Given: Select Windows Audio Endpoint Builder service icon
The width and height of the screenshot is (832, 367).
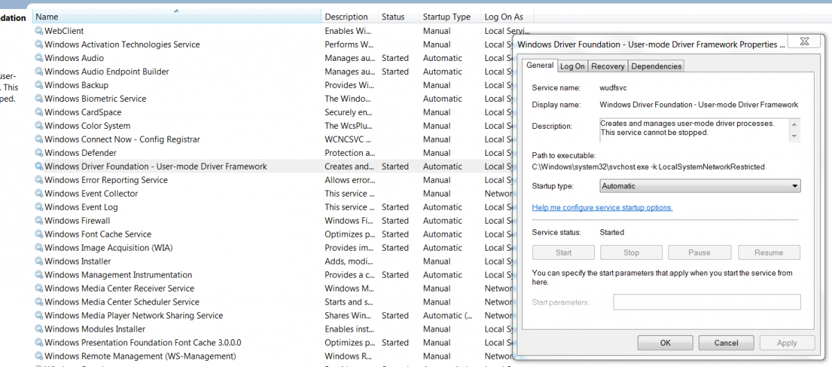Looking at the screenshot, I should [39, 71].
